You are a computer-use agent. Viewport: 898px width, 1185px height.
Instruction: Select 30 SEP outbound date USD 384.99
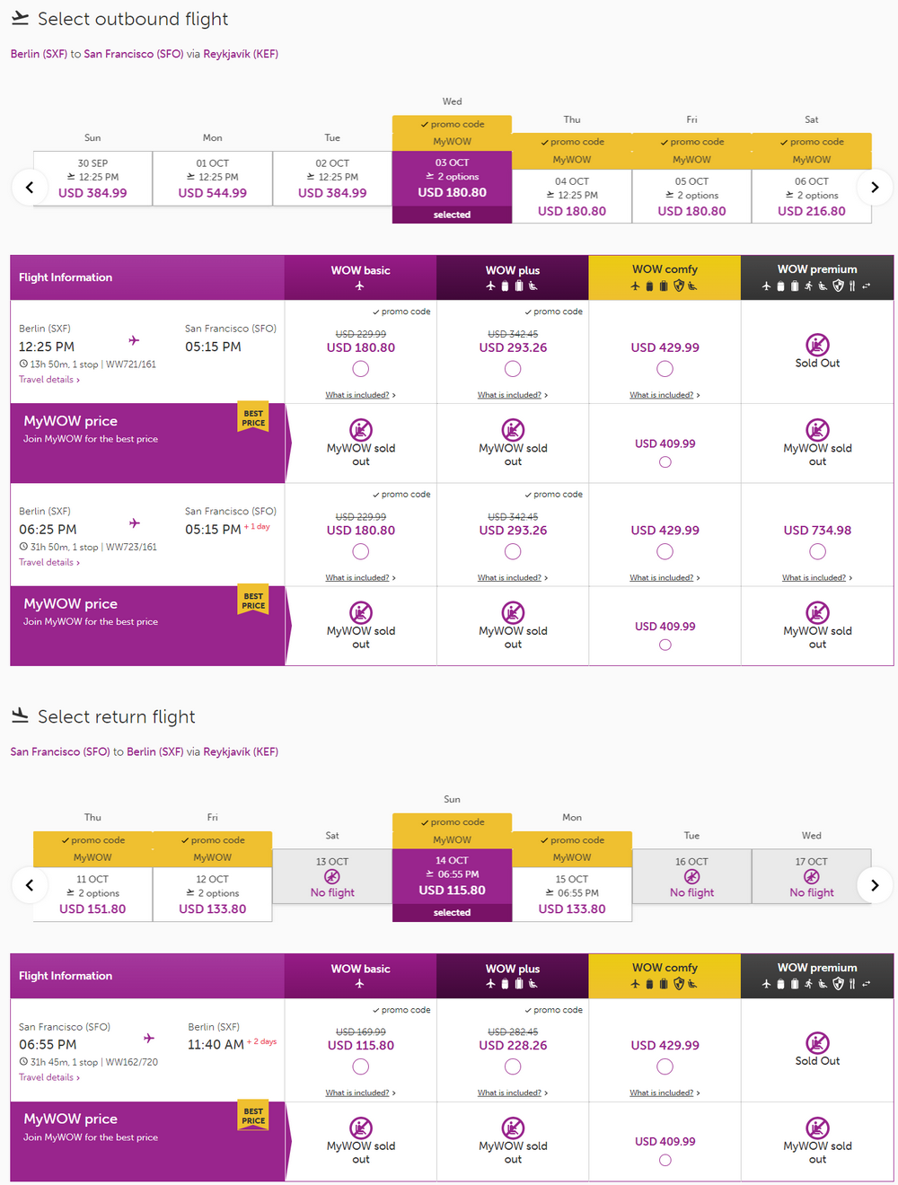(92, 178)
